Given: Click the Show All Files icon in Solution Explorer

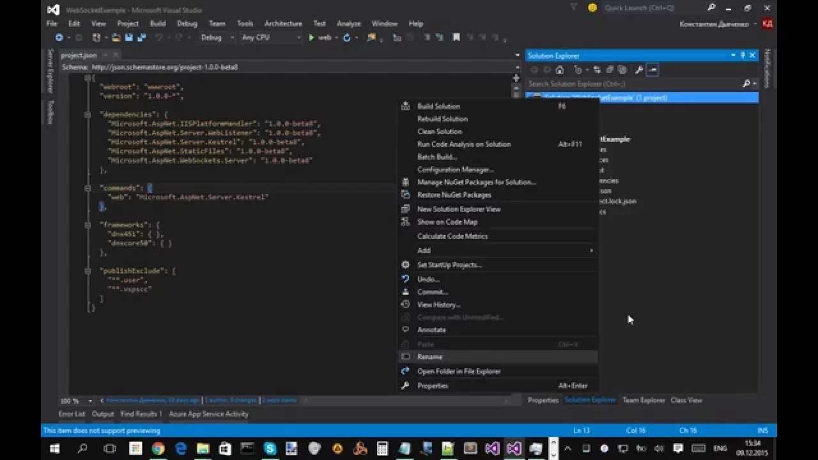Looking at the screenshot, I should pyautogui.click(x=622, y=70).
